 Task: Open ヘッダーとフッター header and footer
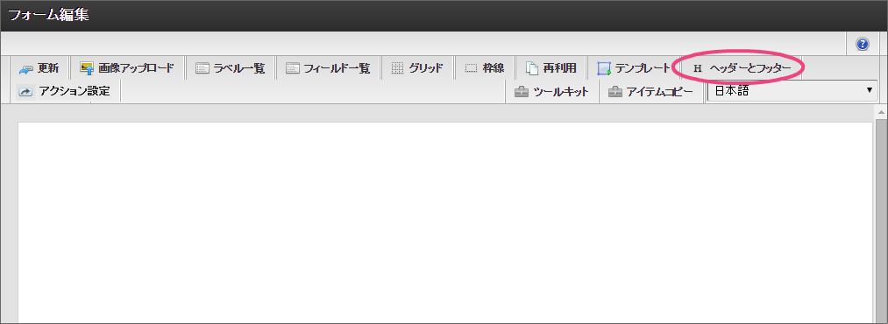[742, 68]
